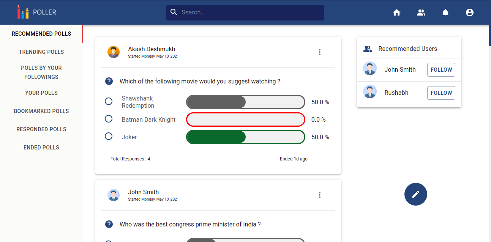The image size is (491, 242).
Task: Click 'Total Responses : 4' text
Action: pyautogui.click(x=130, y=159)
